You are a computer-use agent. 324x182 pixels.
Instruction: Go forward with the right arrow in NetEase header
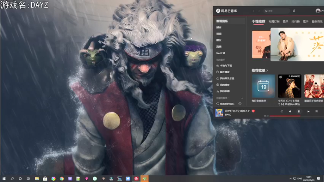coord(259,11)
